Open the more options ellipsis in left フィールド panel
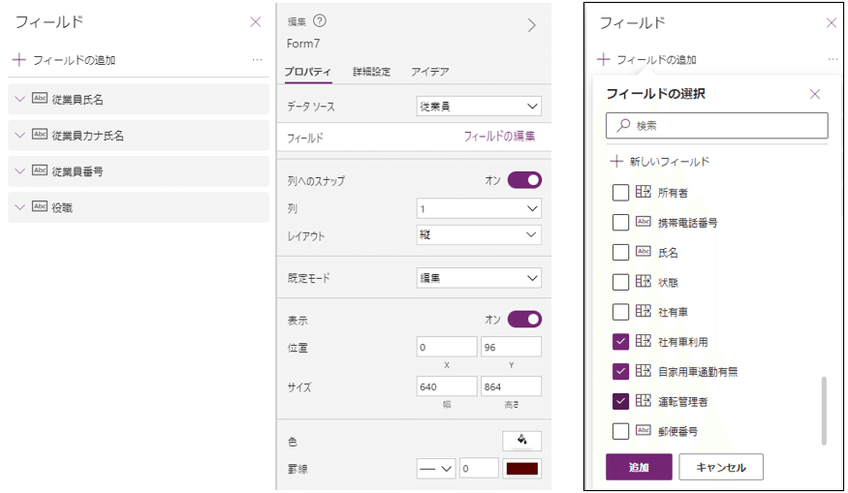Screen dimensions: 848x493 pyautogui.click(x=257, y=60)
